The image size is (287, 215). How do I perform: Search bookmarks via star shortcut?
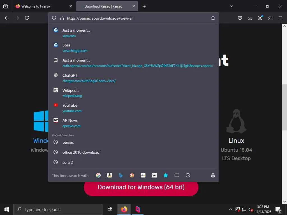click(166, 175)
